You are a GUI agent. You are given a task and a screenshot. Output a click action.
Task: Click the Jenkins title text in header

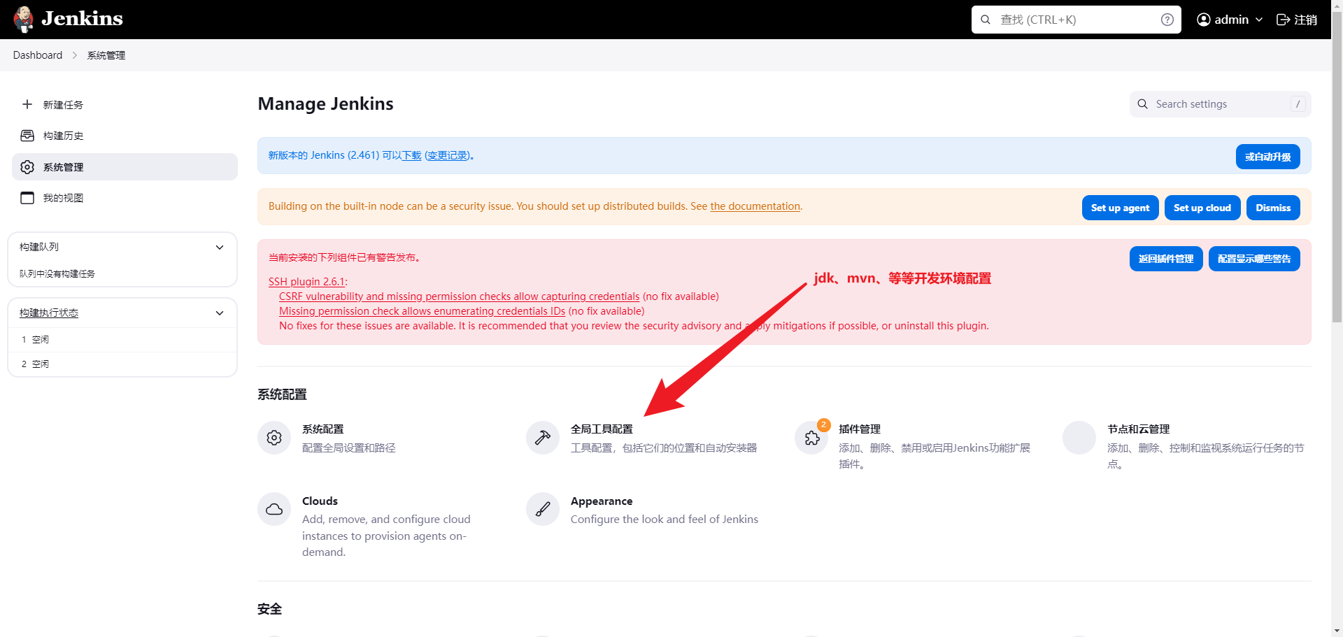(82, 19)
